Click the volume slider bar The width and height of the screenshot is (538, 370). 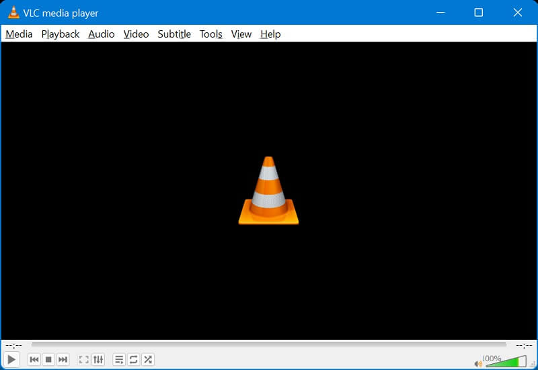click(506, 361)
